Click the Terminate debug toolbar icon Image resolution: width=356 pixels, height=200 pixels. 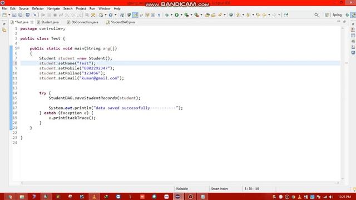point(55,15)
